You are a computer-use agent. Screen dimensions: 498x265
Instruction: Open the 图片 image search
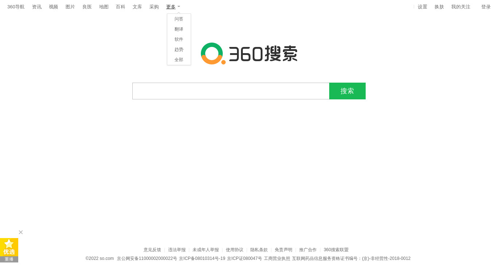(x=70, y=7)
